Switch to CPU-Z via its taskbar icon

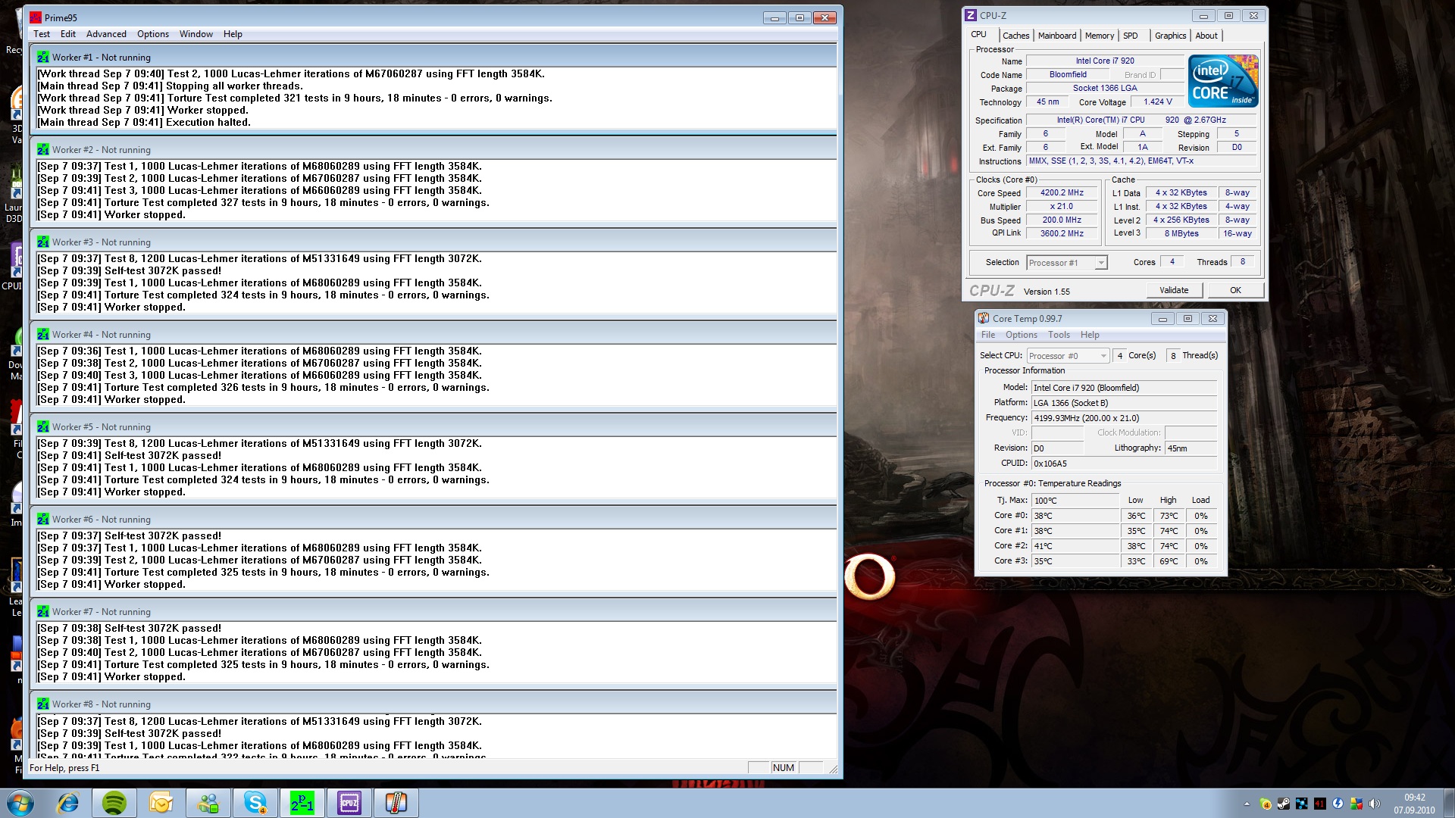[349, 803]
